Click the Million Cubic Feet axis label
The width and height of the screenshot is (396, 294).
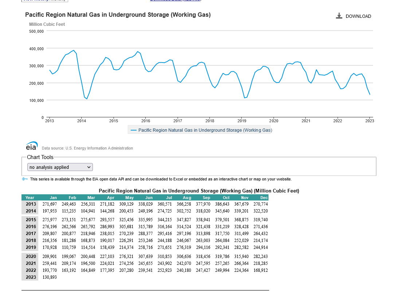[x=47, y=24]
